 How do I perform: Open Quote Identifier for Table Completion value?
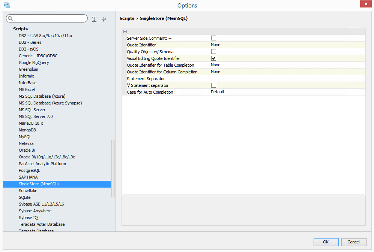pos(287,65)
